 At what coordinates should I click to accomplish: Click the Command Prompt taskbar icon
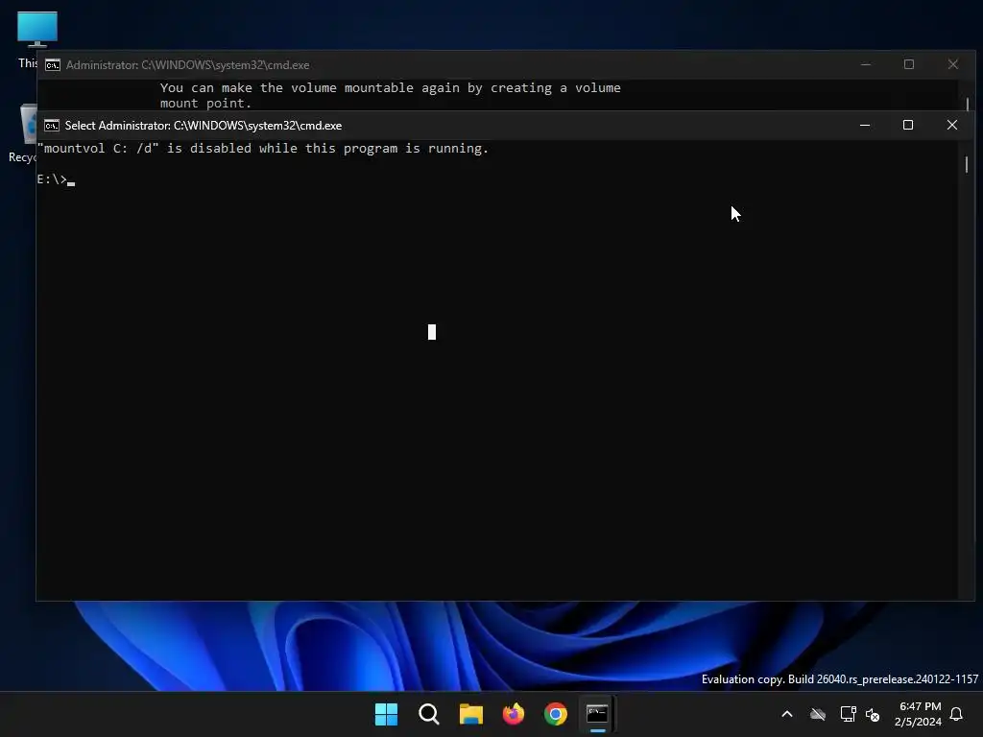coord(597,714)
